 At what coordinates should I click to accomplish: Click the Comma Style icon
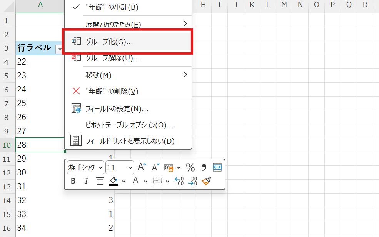(x=204, y=167)
